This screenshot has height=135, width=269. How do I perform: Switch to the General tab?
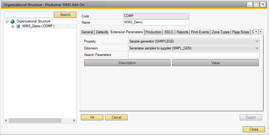coord(87,32)
